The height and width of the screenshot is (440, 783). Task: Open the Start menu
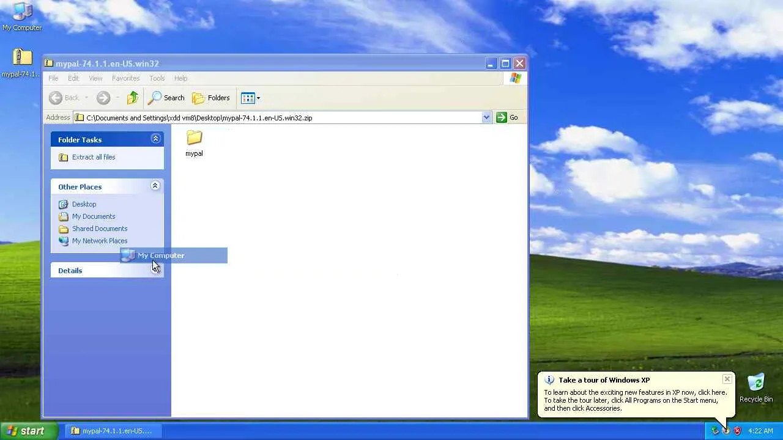coord(29,431)
